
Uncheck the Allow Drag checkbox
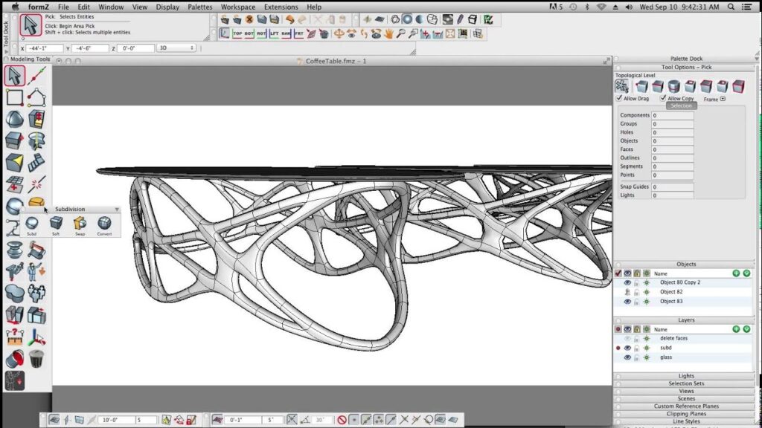pos(620,98)
